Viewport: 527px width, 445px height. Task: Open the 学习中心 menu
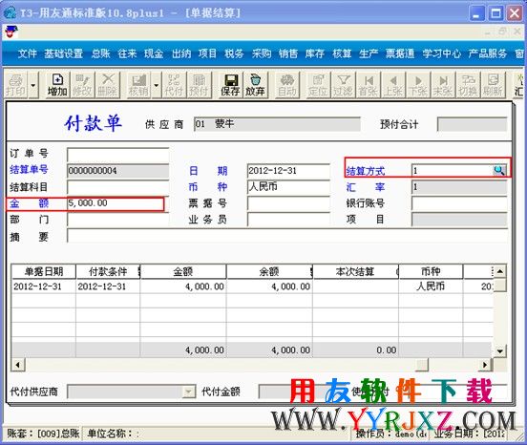pyautogui.click(x=442, y=53)
